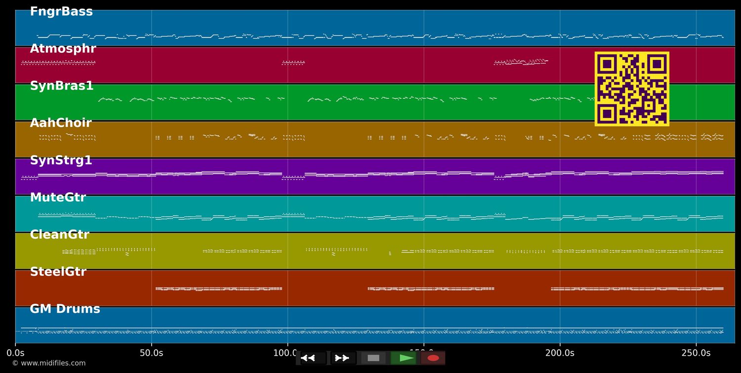
Task: Click the 0.0s timeline start label
Action: (15, 353)
